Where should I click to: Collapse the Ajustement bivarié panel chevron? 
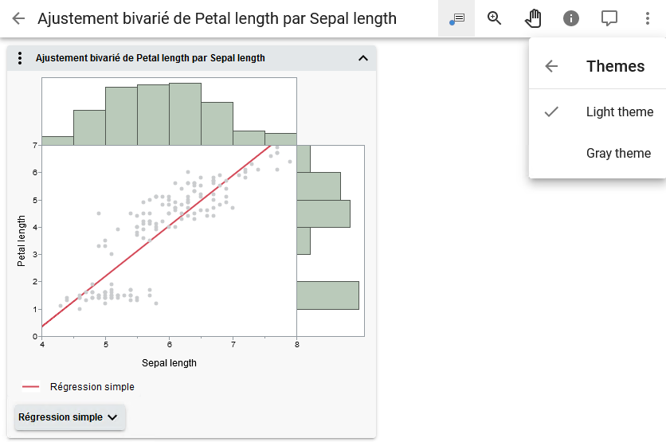pyautogui.click(x=363, y=58)
